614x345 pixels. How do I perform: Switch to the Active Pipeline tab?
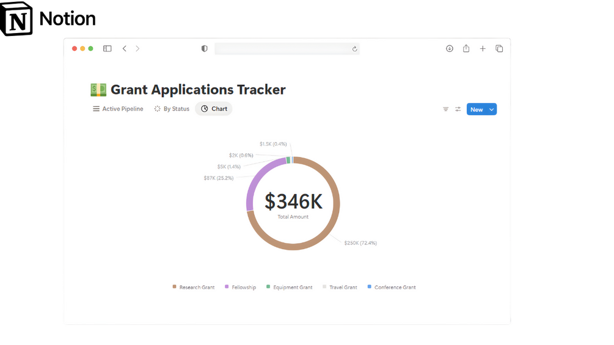(118, 109)
